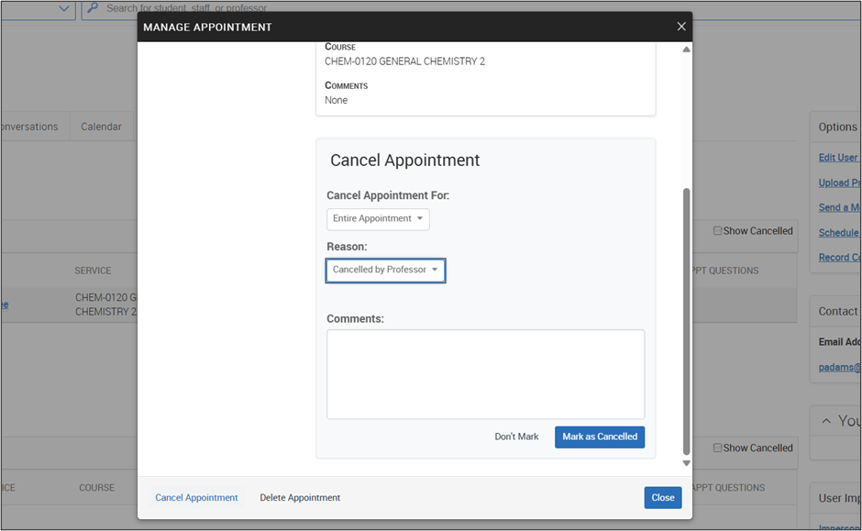Click Mark as Cancelled button
862x531 pixels.
pyautogui.click(x=599, y=437)
